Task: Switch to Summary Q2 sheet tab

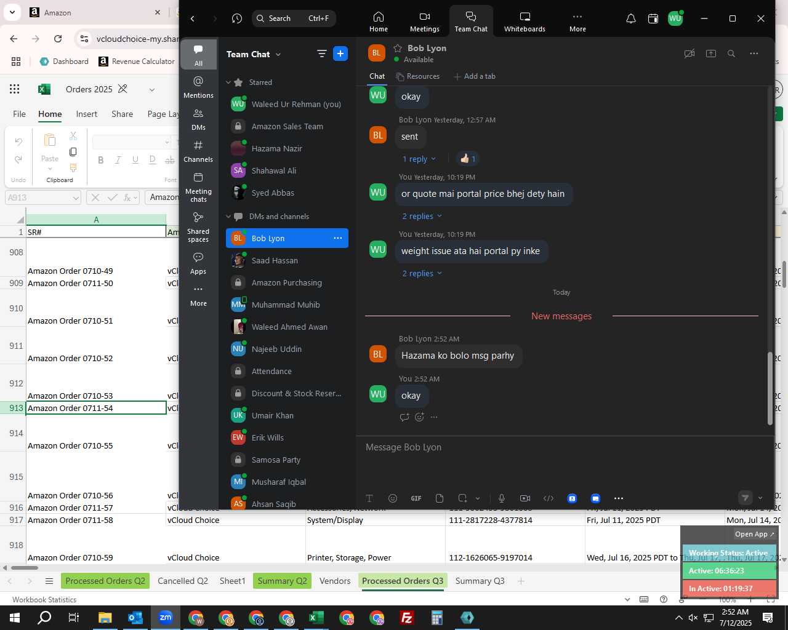Action: (x=283, y=581)
